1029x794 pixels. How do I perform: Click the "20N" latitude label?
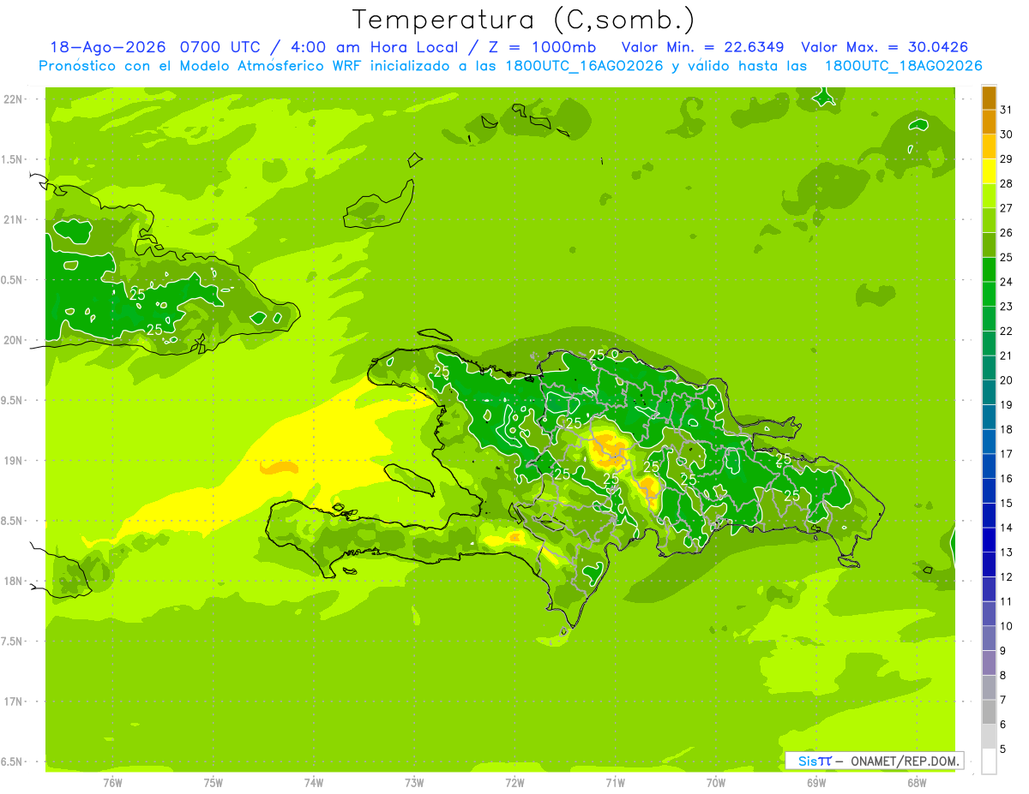coord(13,340)
